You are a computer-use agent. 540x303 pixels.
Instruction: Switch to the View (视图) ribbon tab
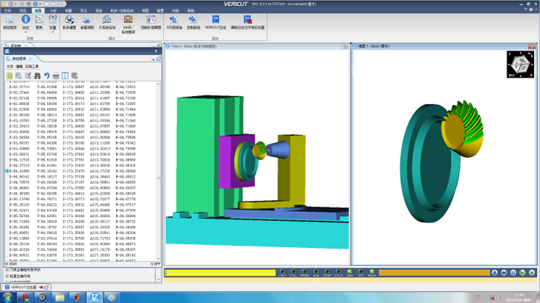(x=145, y=10)
